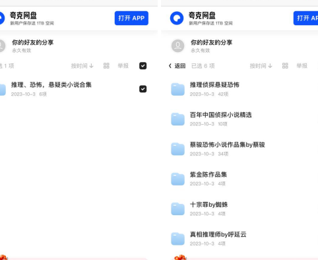The height and width of the screenshot is (260, 318).
Task: Click folder icon of 百年中国侦探小说精选
Action: [177, 119]
